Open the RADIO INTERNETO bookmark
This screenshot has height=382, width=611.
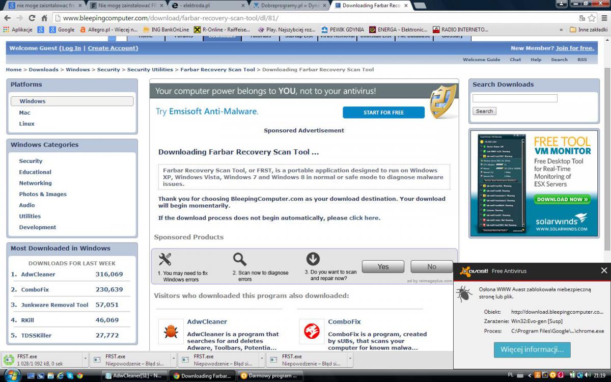click(x=460, y=30)
